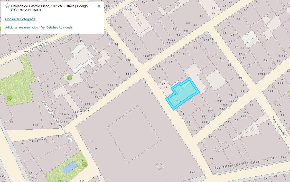
Task: Select the large inner square courtyard building
Action: click(x=134, y=134)
